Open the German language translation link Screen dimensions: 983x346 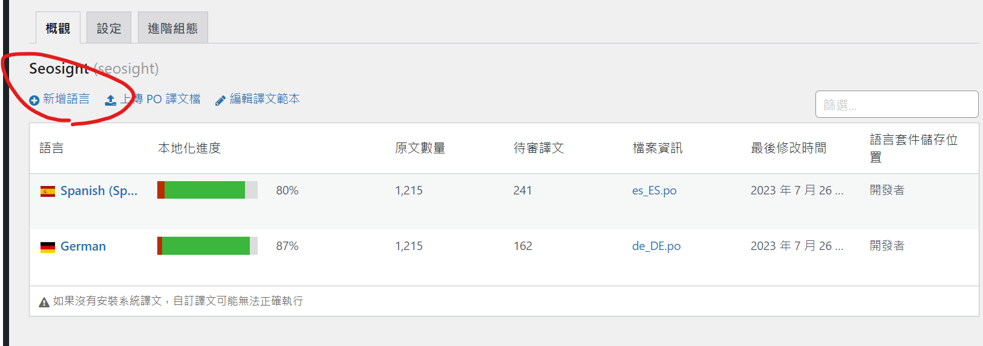pyautogui.click(x=83, y=246)
